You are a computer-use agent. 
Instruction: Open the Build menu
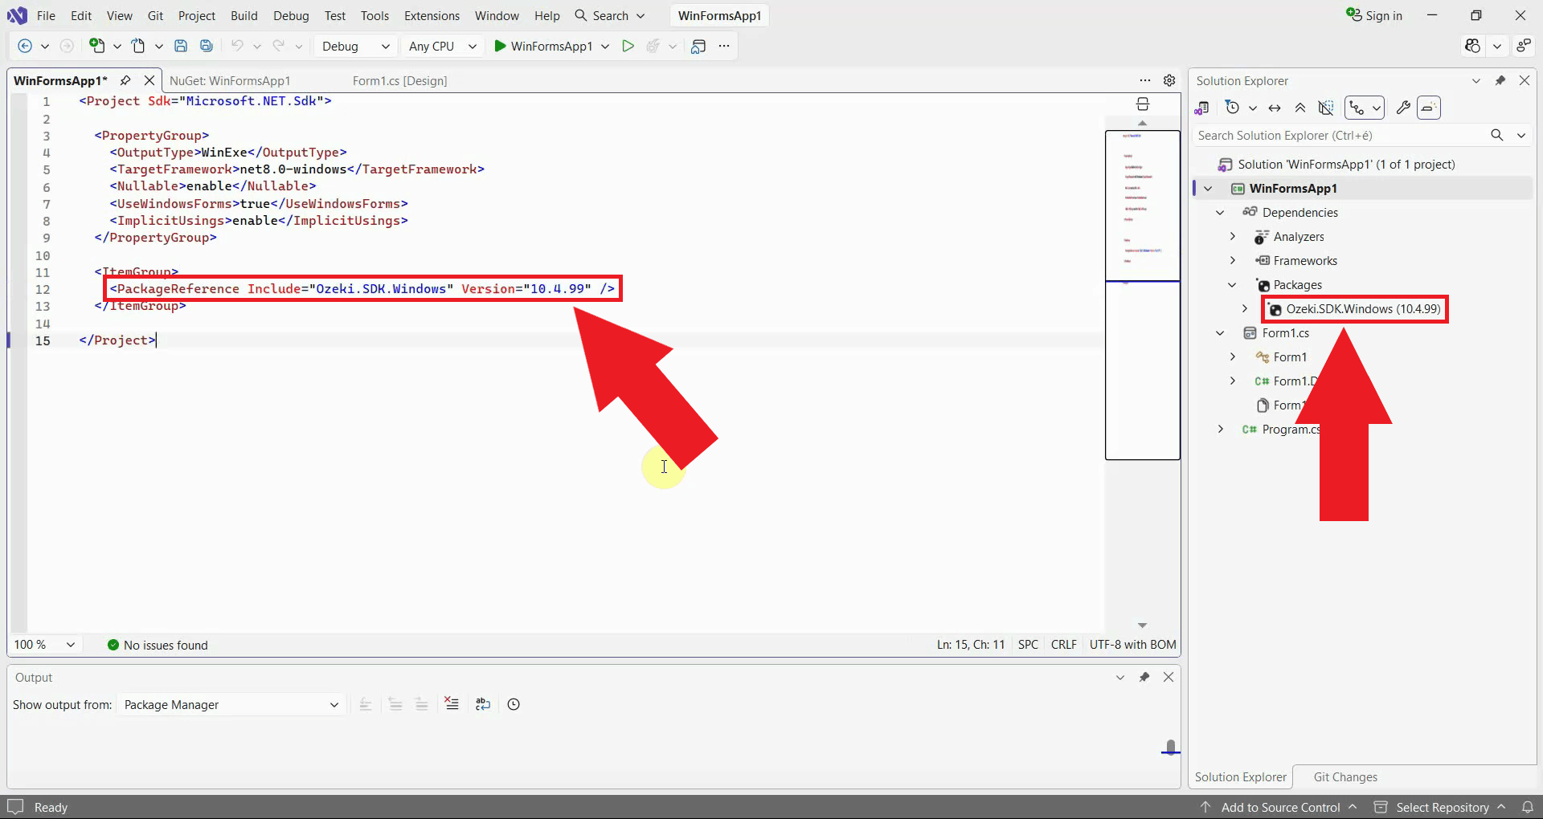pos(244,15)
